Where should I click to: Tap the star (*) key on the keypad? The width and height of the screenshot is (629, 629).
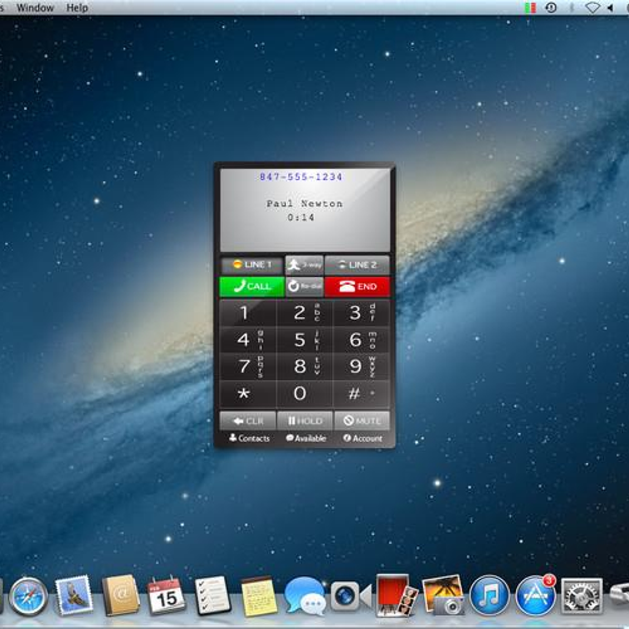248,394
